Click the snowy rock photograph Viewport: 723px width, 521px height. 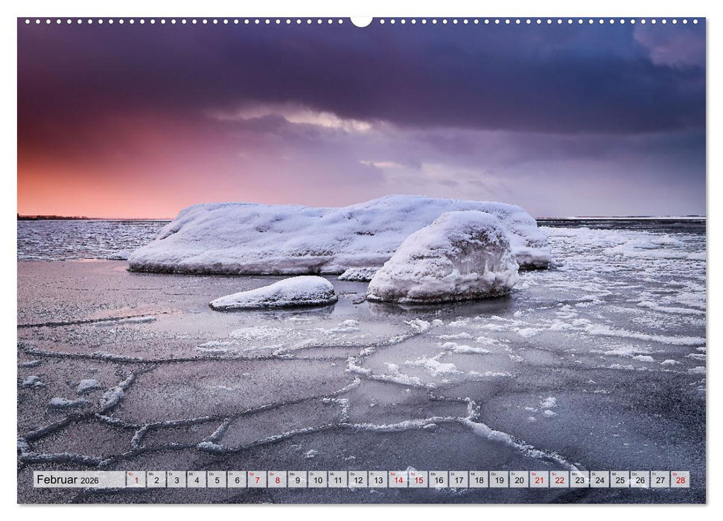click(335, 246)
